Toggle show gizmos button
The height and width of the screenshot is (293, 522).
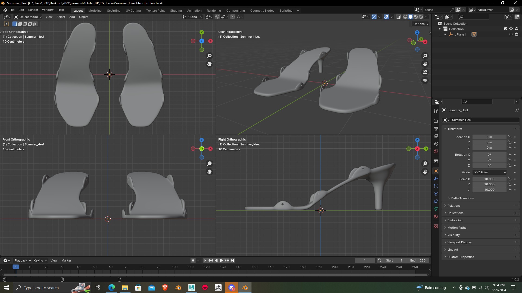(374, 17)
